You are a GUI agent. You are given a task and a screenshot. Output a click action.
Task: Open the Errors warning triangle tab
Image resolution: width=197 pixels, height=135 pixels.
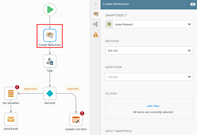coord(96,34)
